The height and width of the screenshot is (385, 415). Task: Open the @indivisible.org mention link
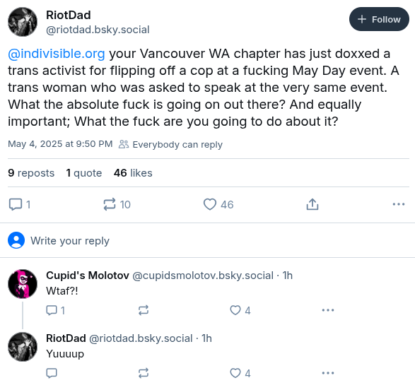click(57, 54)
